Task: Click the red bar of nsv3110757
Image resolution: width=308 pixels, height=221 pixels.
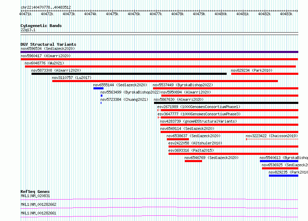Action: [x=165, y=81]
